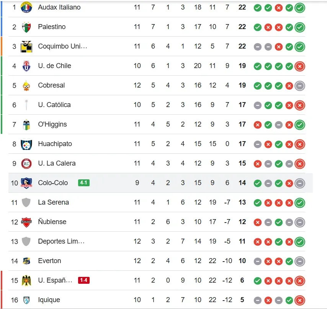
Task: Click the Unión Española team crest
Action: [26, 280]
